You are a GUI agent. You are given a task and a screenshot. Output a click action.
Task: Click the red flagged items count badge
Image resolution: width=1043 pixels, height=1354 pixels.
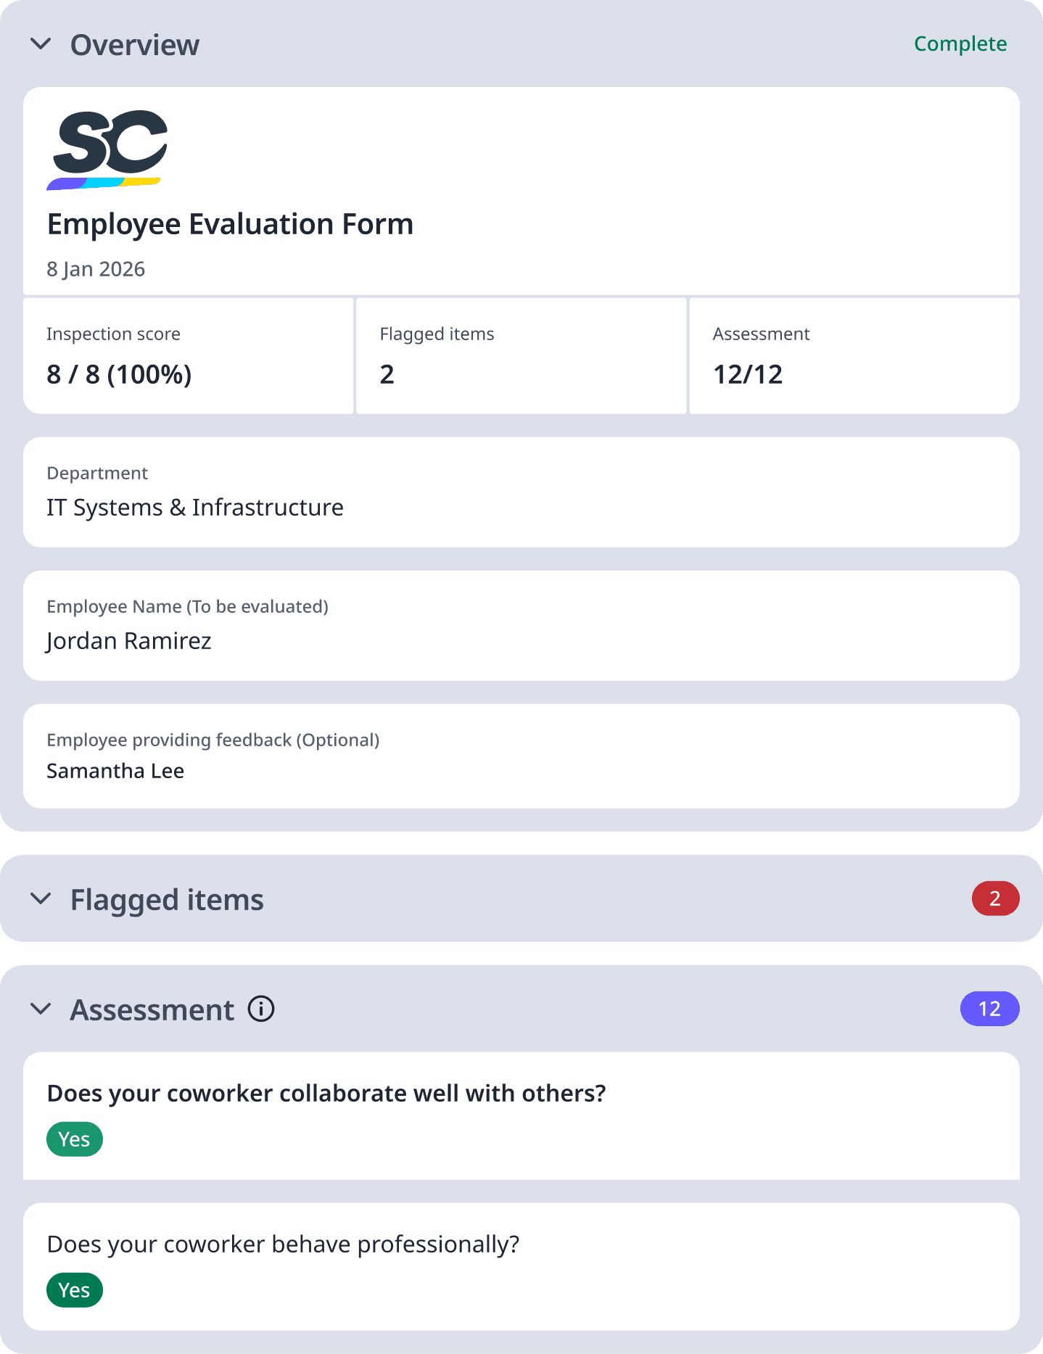tap(996, 899)
